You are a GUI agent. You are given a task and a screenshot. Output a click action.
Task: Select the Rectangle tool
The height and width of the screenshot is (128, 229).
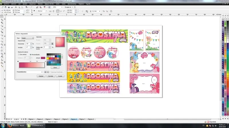coord(2,35)
